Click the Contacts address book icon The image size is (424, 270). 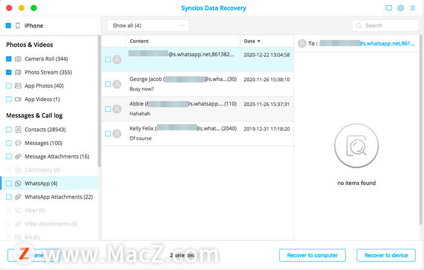coord(18,130)
